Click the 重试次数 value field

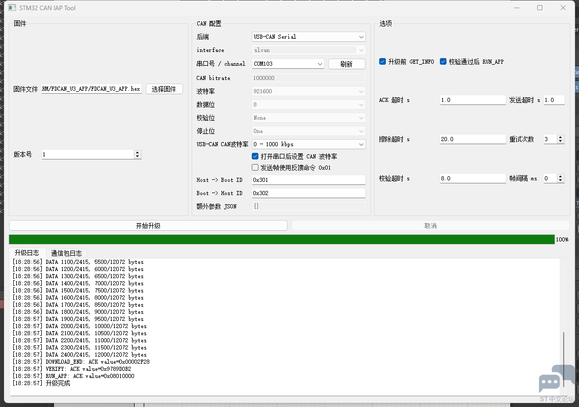tap(550, 139)
